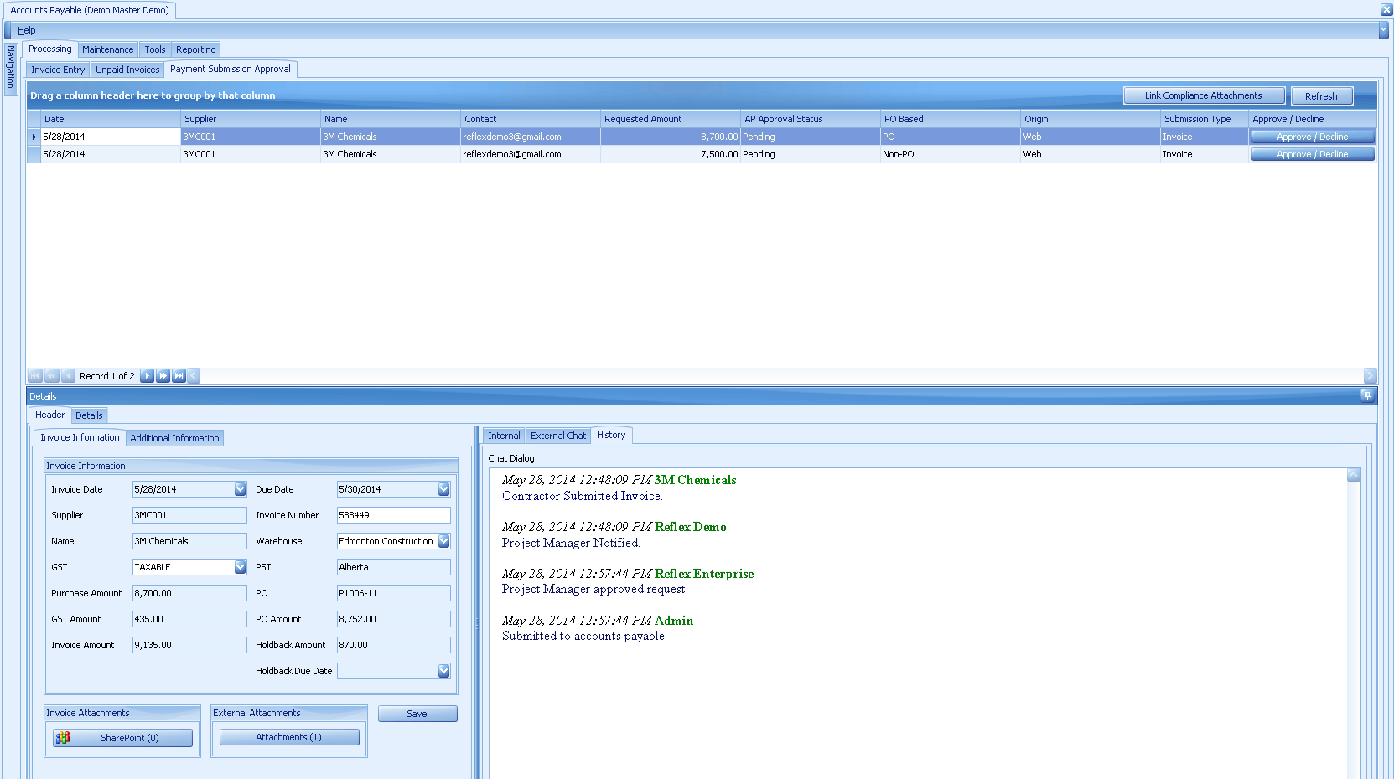1394x779 pixels.
Task: Approve the 8,700.00 invoice request
Action: point(1311,136)
